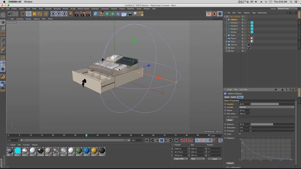Open the Object (Rel) coordinate dropdown
The height and width of the screenshot is (169, 301).
[181, 159]
